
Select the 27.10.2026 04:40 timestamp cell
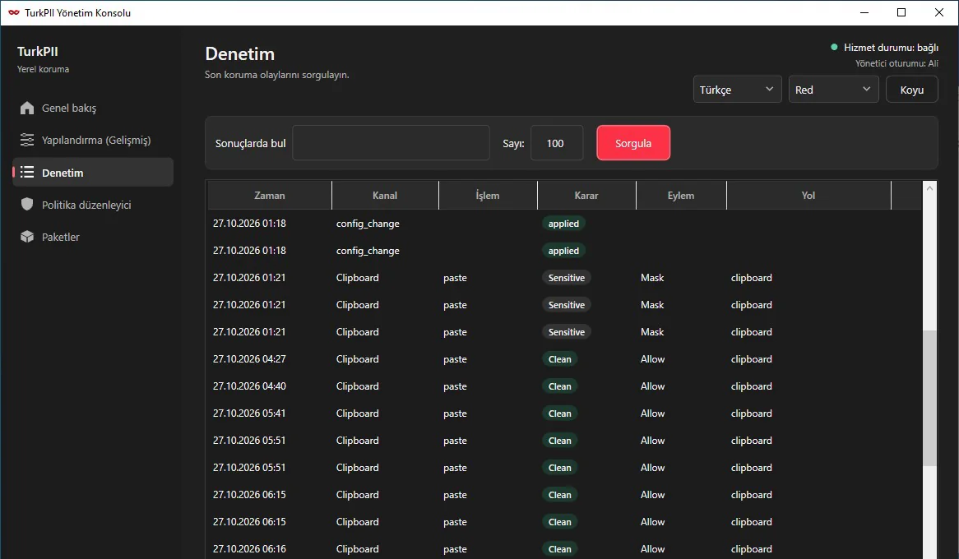249,386
